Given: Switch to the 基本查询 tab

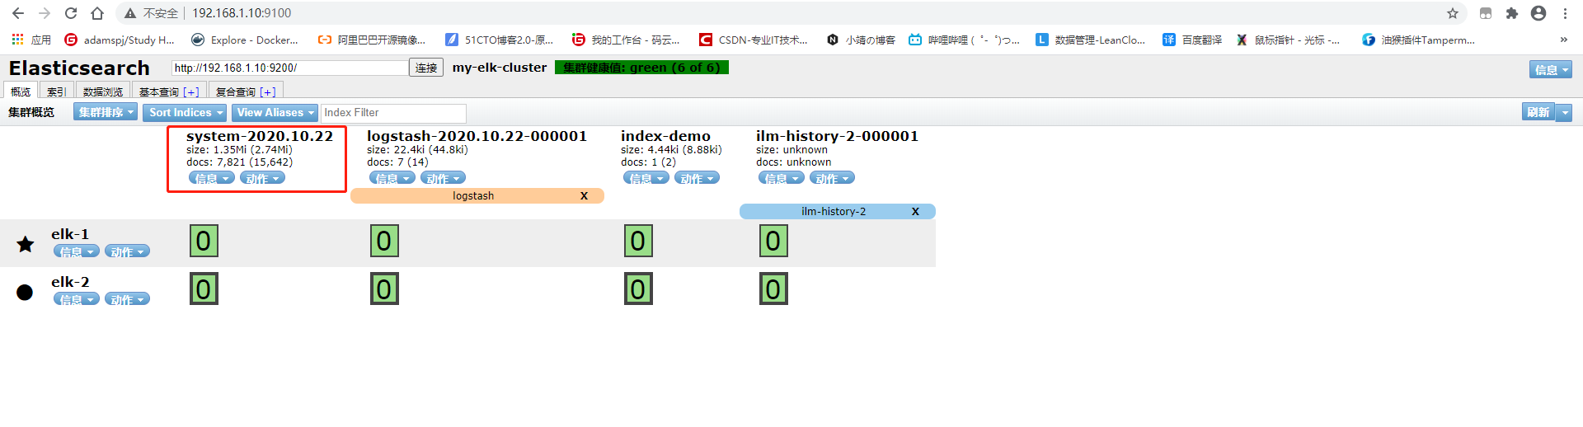Looking at the screenshot, I should 169,91.
